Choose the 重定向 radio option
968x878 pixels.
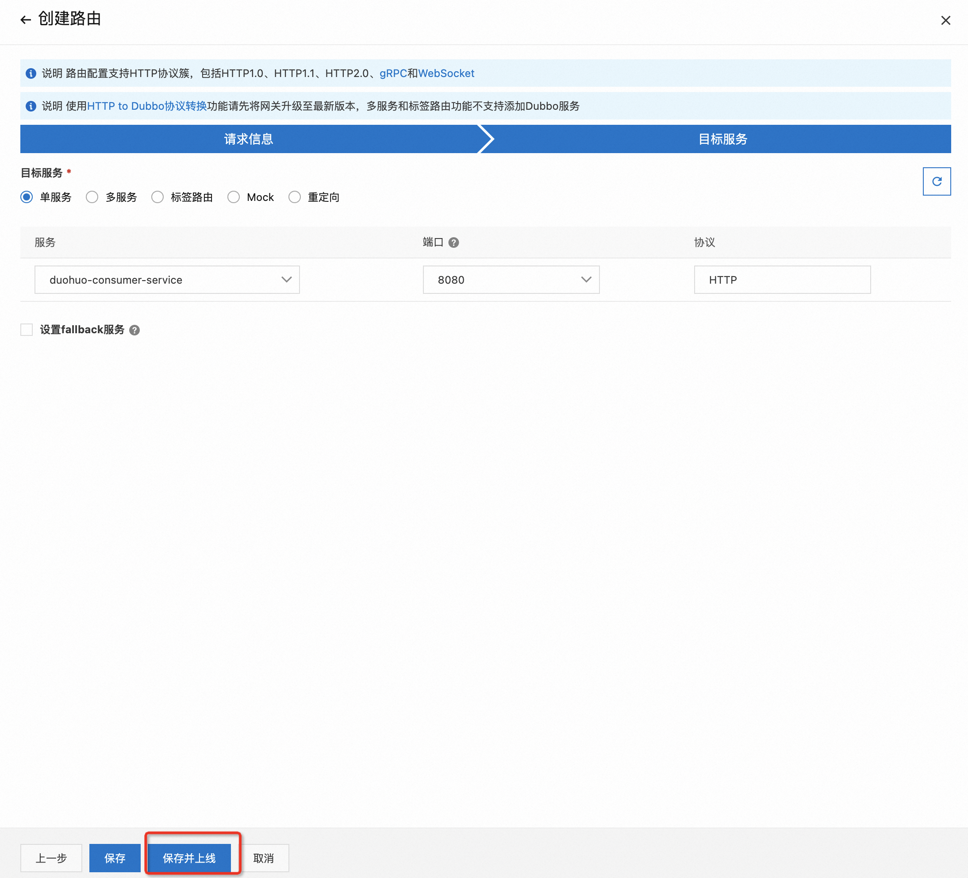295,197
